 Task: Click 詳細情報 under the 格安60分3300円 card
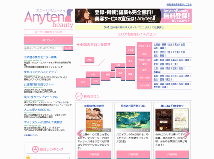coord(94,154)
